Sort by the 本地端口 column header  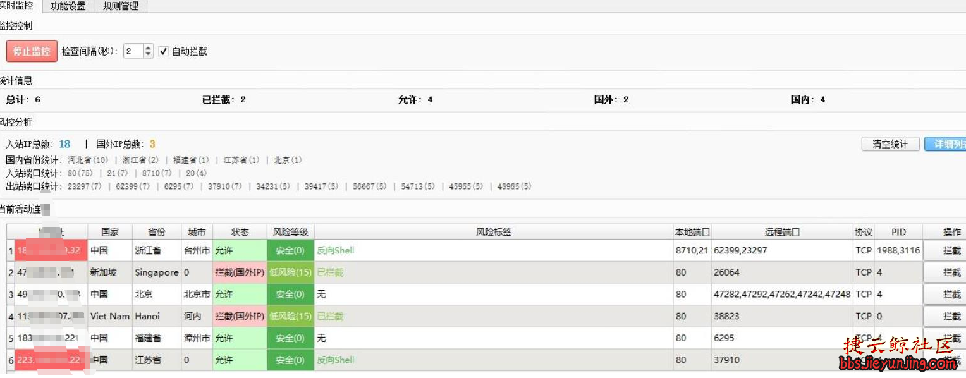(x=692, y=232)
